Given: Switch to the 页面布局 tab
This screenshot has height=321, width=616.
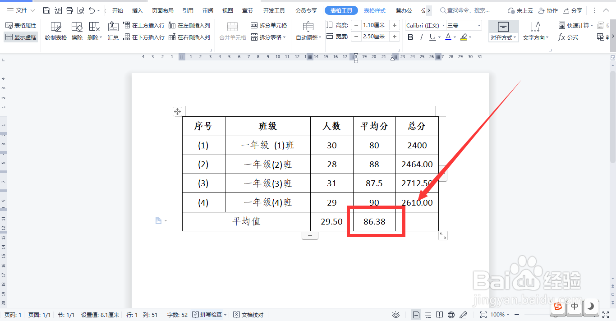Looking at the screenshot, I should point(162,10).
